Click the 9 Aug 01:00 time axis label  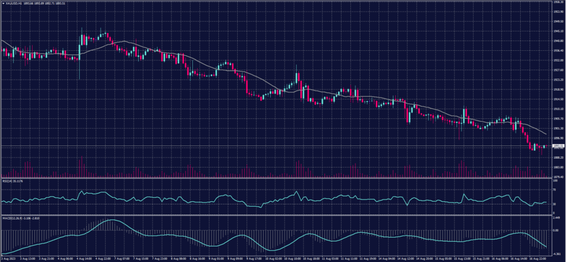216,258
